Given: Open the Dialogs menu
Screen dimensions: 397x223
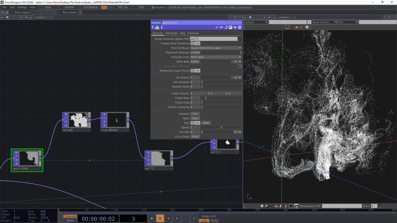Looking at the screenshot, I should pyautogui.click(x=22, y=7).
